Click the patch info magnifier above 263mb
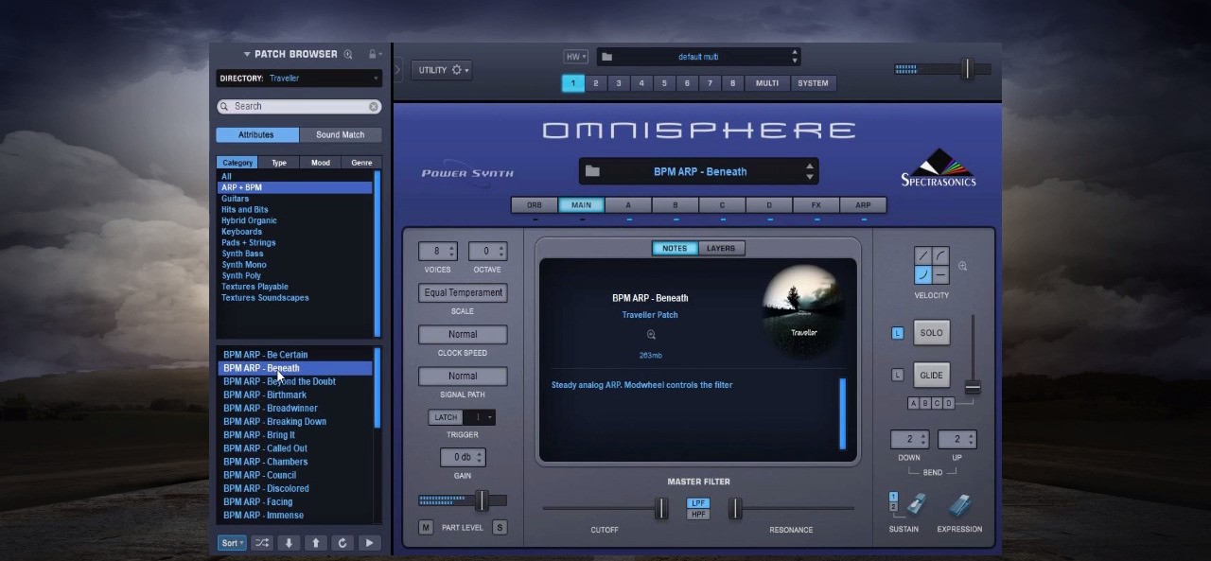This screenshot has height=561, width=1211. pyautogui.click(x=651, y=335)
